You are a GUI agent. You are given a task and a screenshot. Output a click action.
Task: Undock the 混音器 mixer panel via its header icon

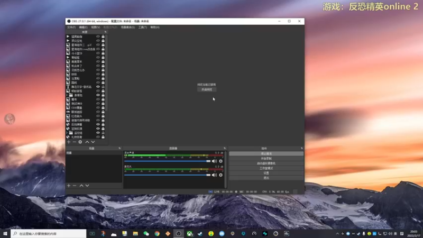click(224, 148)
